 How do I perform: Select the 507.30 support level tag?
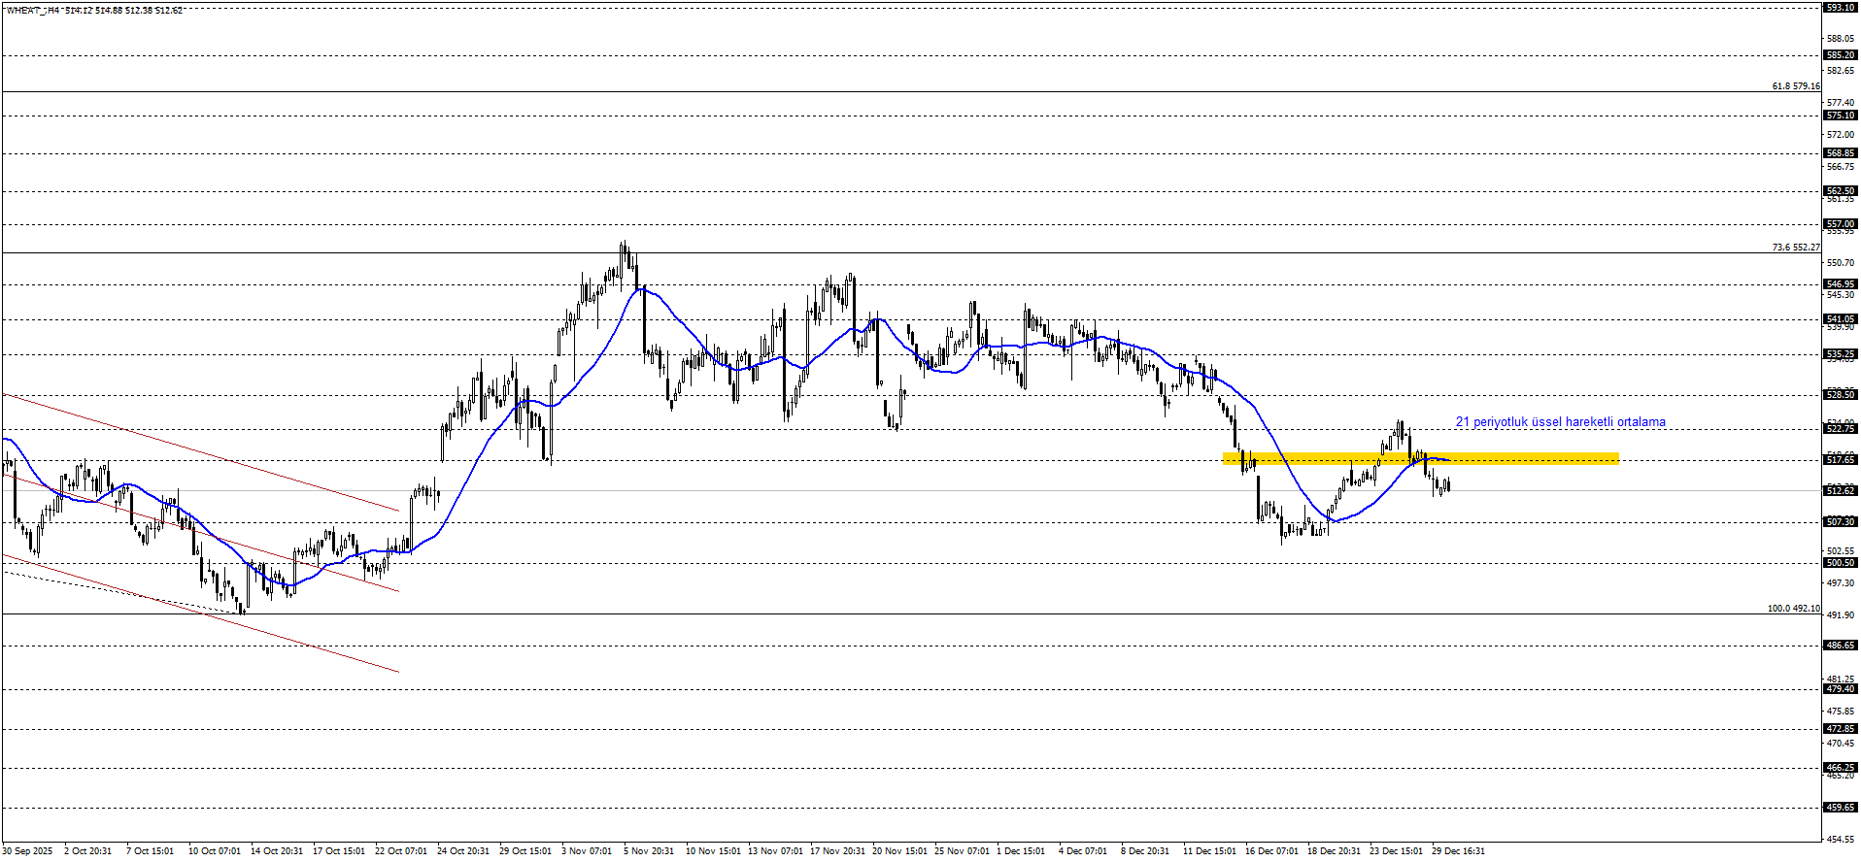[1841, 522]
